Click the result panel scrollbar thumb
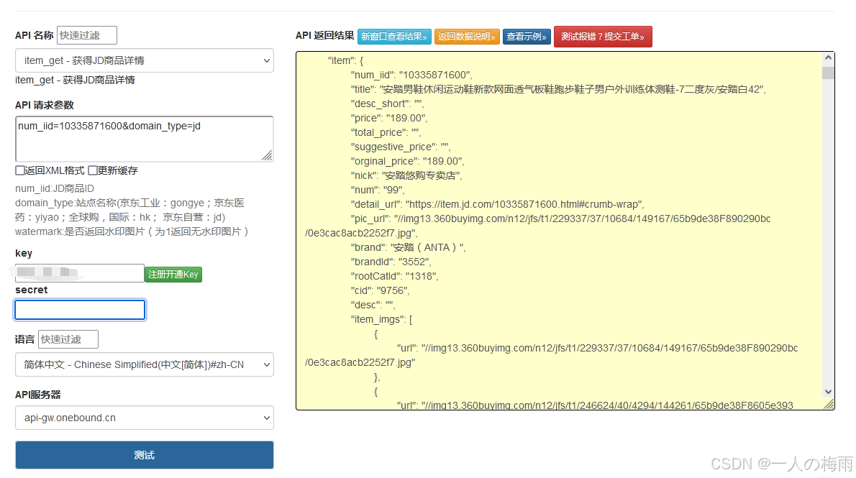The image size is (856, 478). [x=828, y=73]
